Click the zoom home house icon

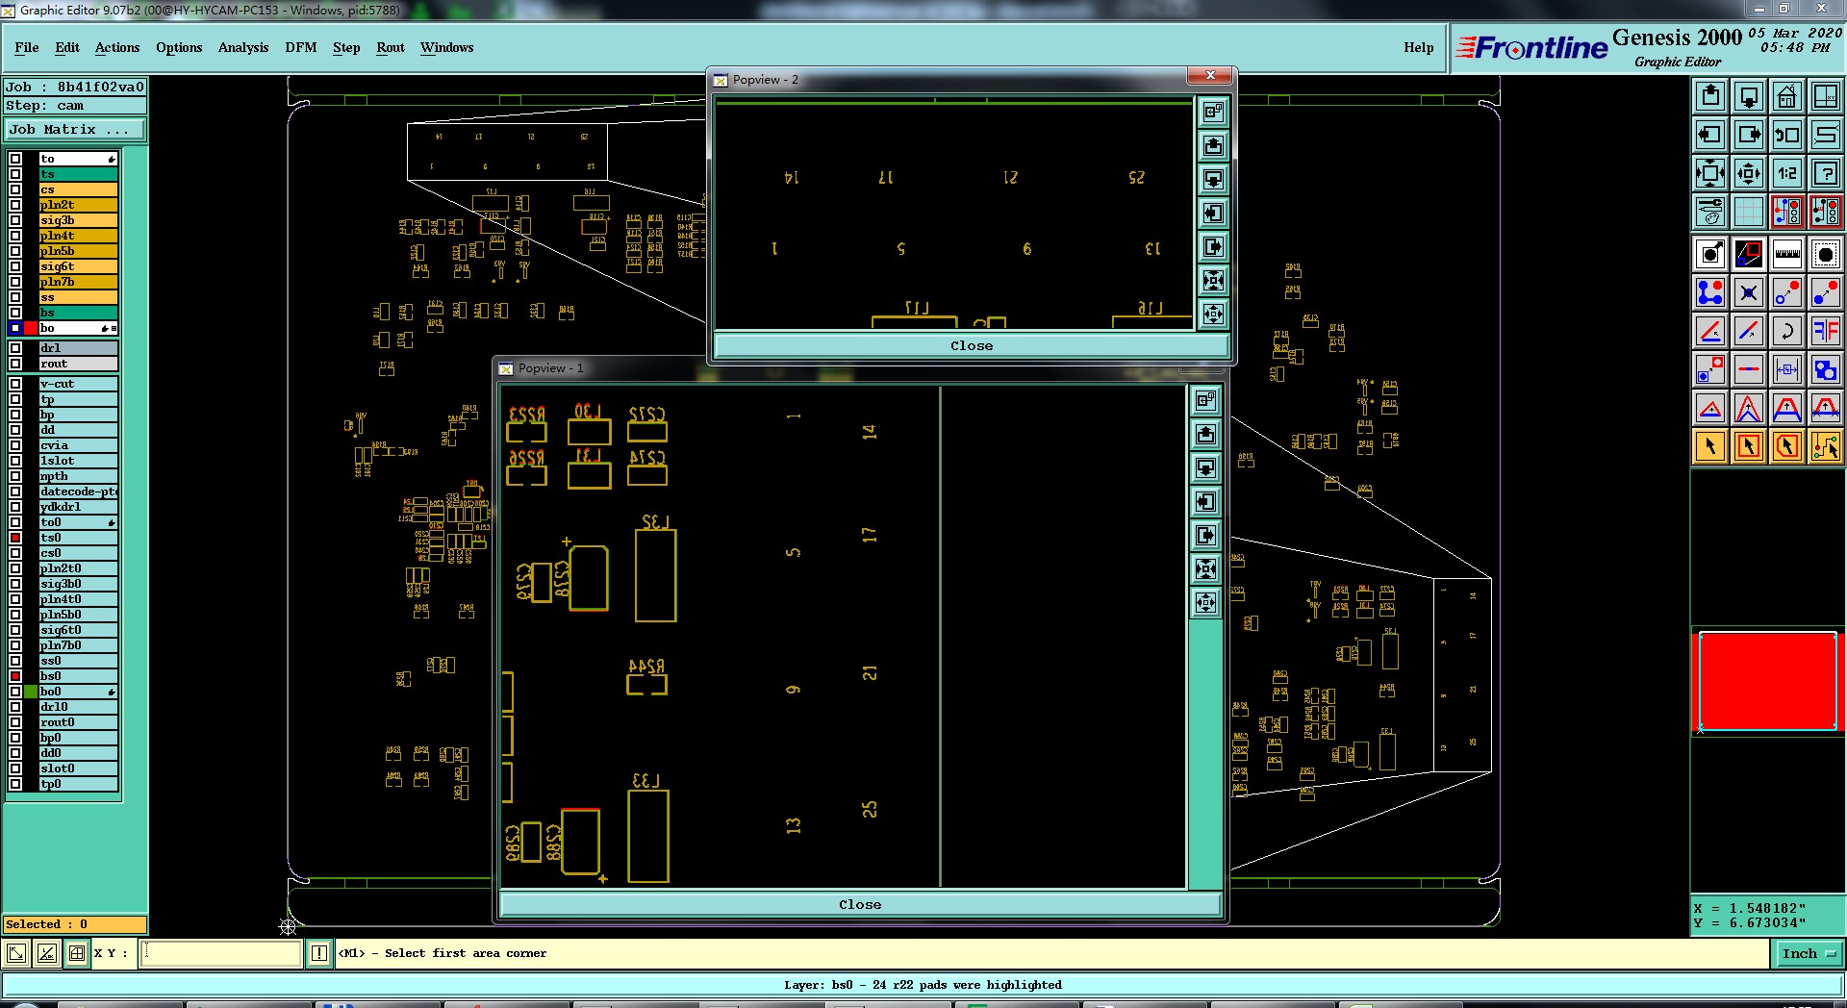(x=1787, y=96)
